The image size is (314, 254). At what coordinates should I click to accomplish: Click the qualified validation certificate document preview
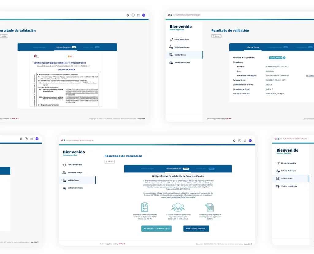[67, 80]
